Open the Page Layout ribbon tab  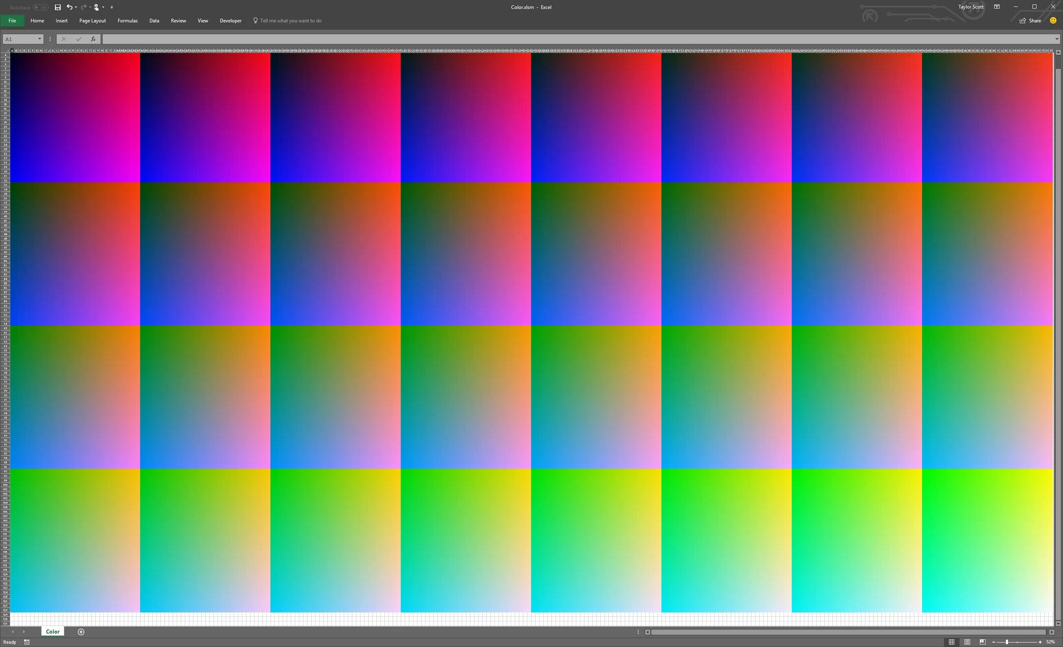point(92,21)
